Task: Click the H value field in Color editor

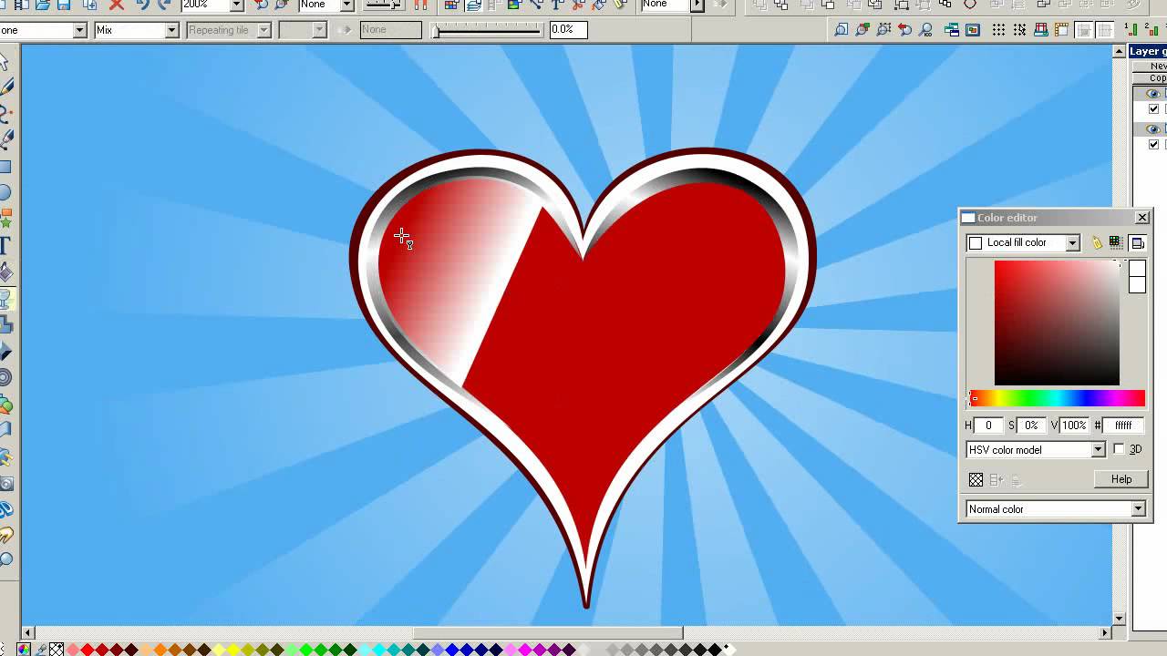Action: click(988, 425)
